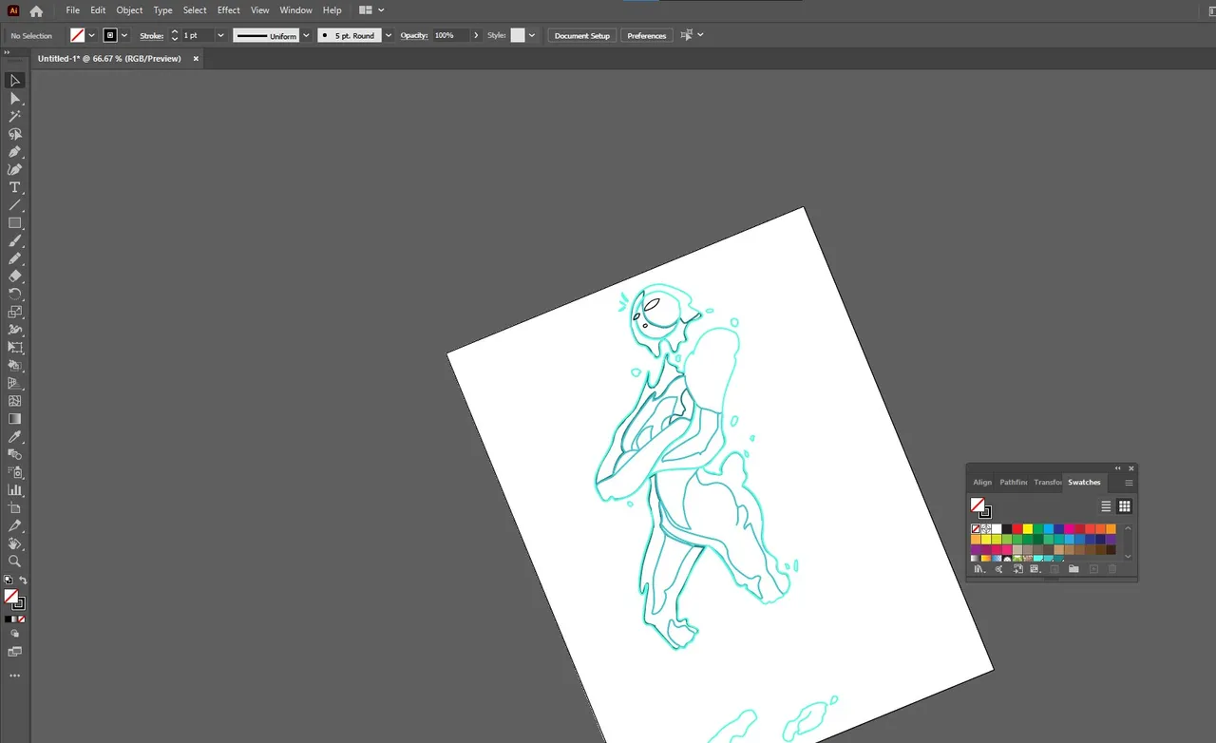Swap fill and stroke arrows in toolbar
The image size is (1216, 743).
[23, 580]
